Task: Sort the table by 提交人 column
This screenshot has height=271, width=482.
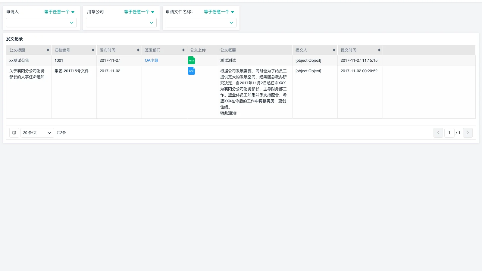Action: tap(334, 50)
